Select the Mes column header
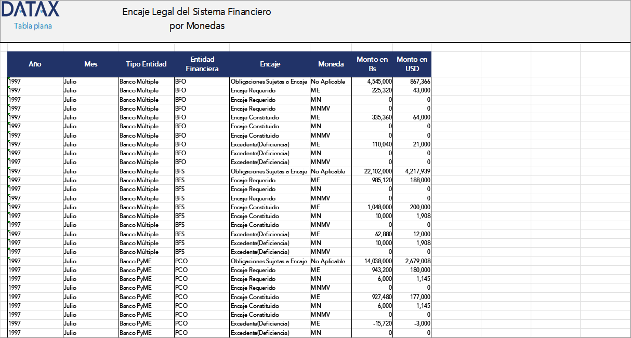631x338 pixels. click(x=91, y=64)
